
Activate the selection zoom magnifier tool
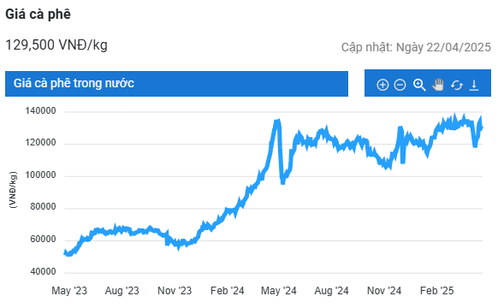[x=419, y=85]
